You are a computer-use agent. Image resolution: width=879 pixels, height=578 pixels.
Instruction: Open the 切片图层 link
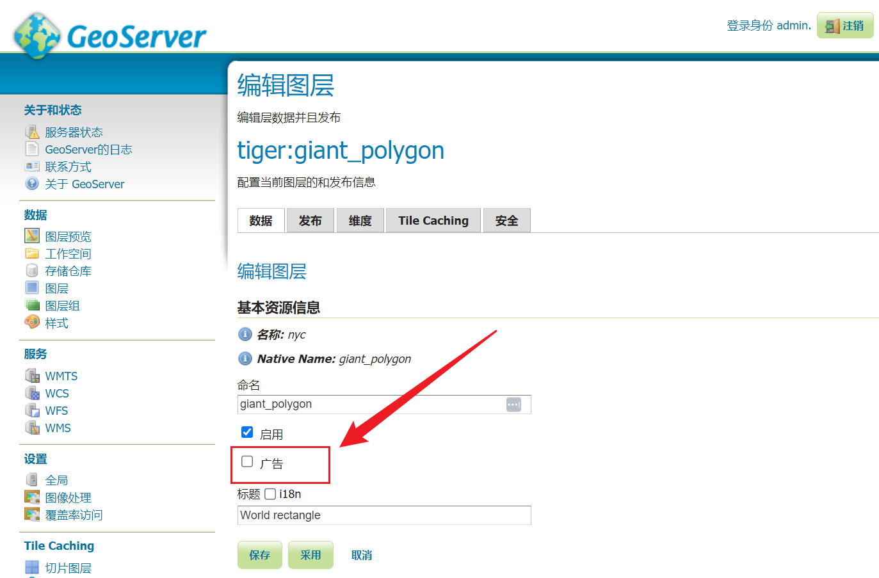click(x=68, y=568)
